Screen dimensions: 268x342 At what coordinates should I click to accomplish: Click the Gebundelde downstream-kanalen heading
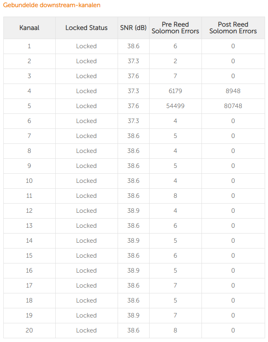[x=52, y=5]
